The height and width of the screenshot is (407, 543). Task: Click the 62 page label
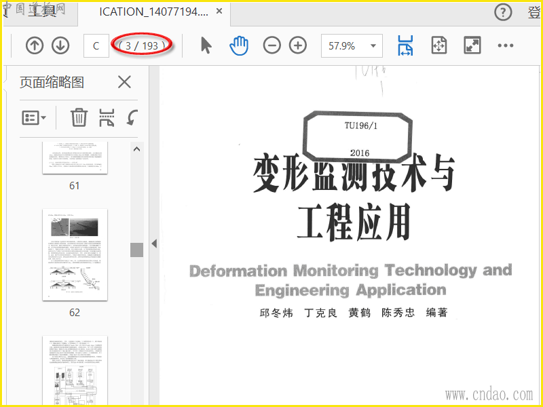(x=75, y=313)
